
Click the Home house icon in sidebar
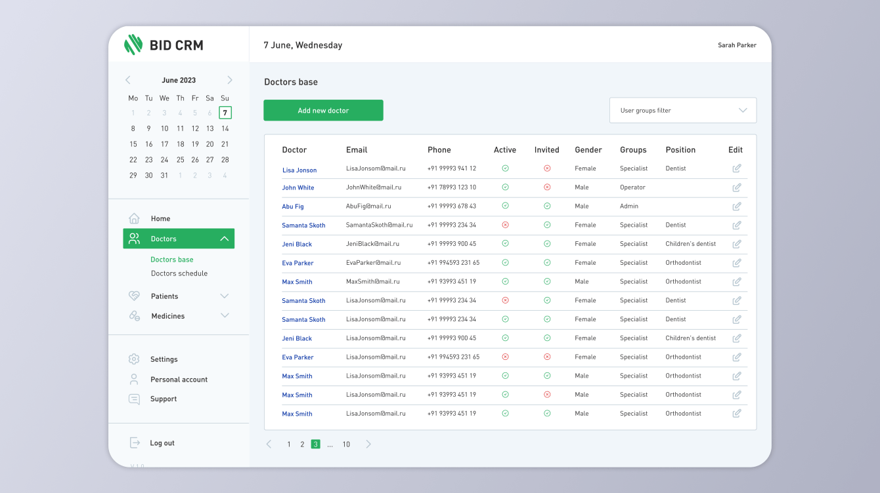pos(134,218)
